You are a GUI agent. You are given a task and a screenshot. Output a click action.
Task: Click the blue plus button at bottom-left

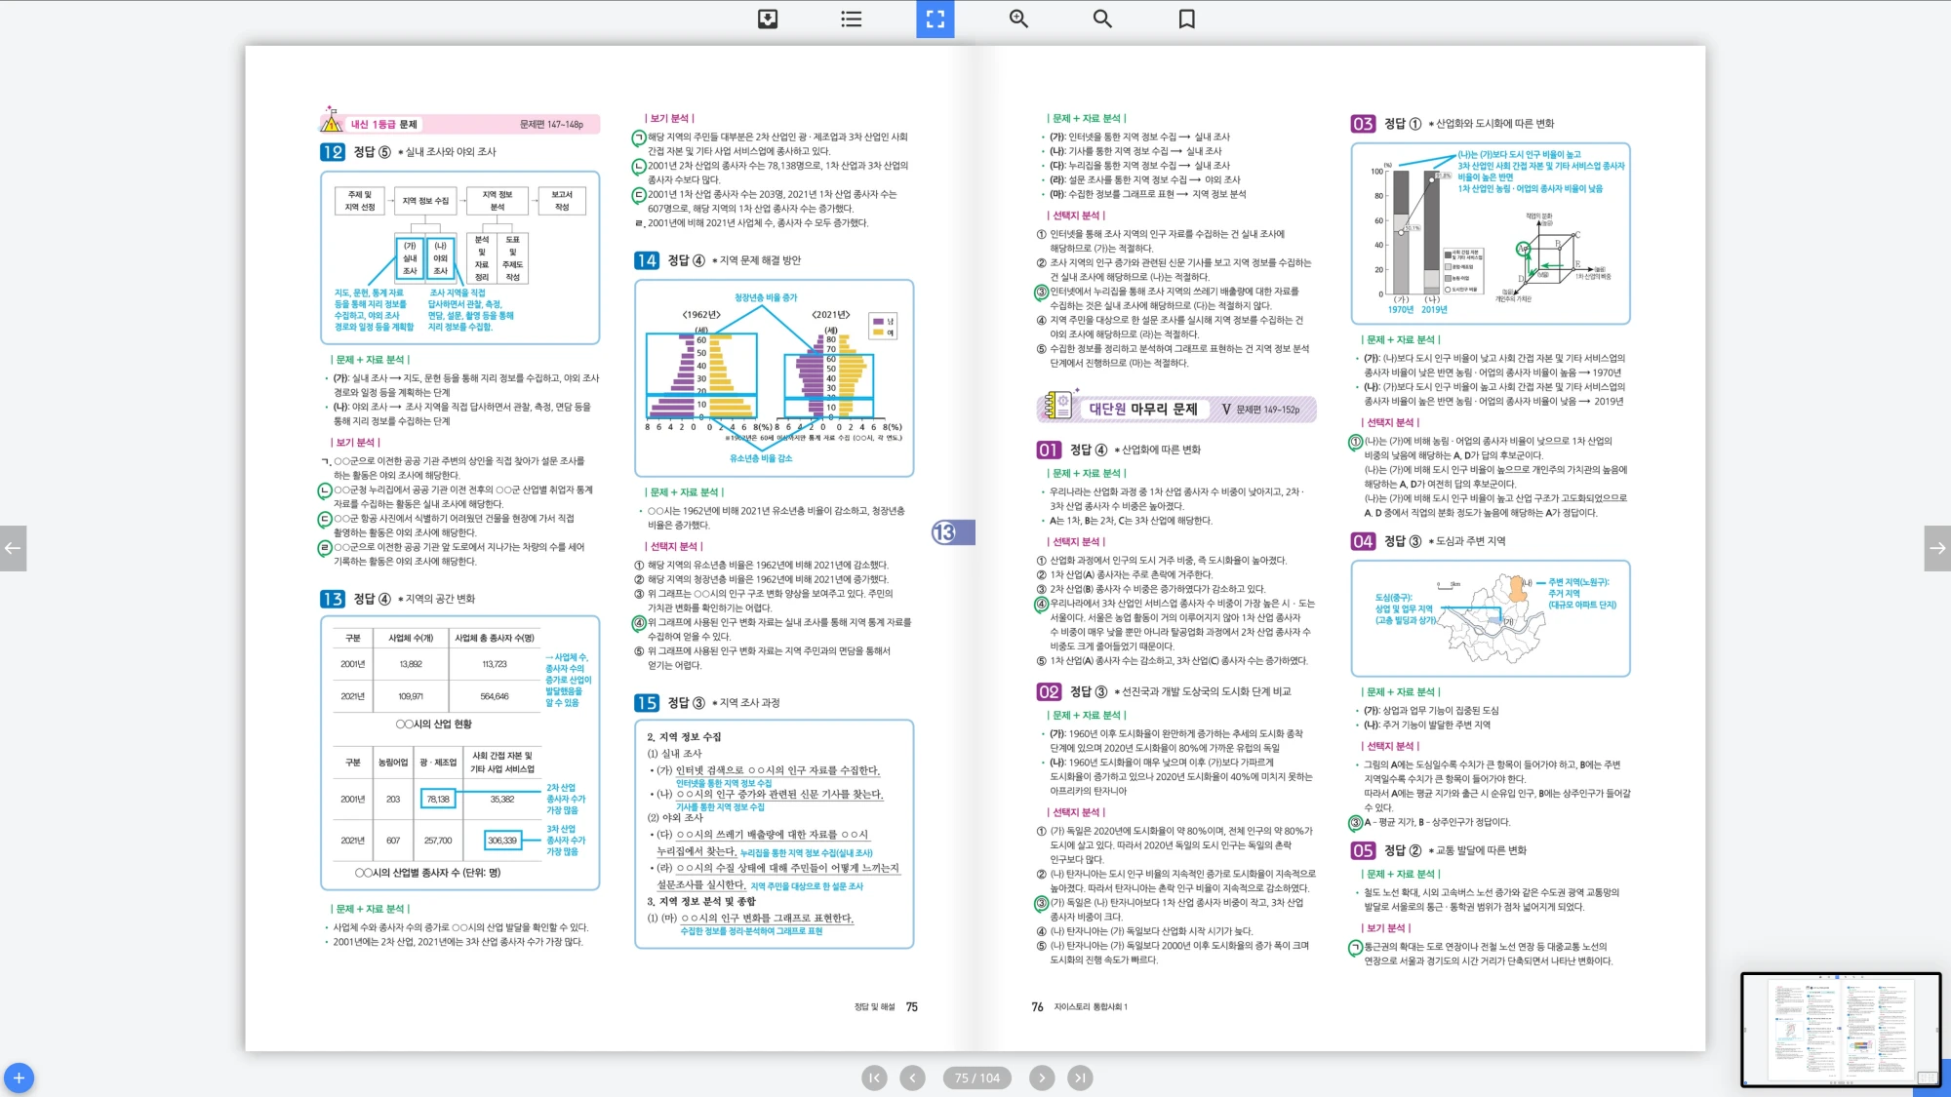19,1077
